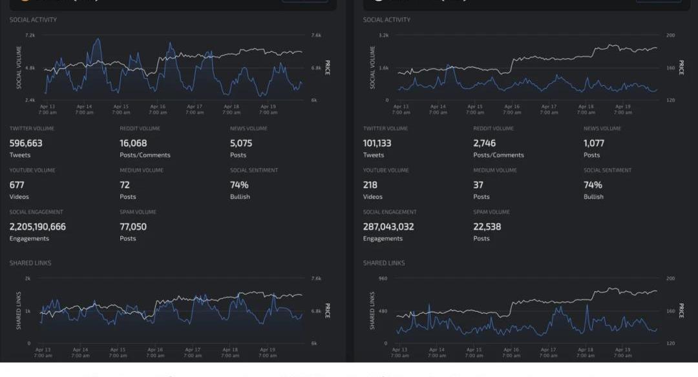The image size is (698, 377).
Task: Click Social Activity heading above the 7.2k chart
Action: (x=33, y=20)
